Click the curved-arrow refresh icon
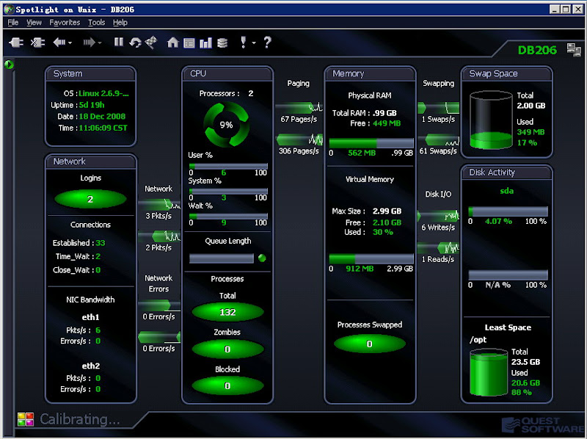Image resolution: width=587 pixels, height=439 pixels. 135,43
